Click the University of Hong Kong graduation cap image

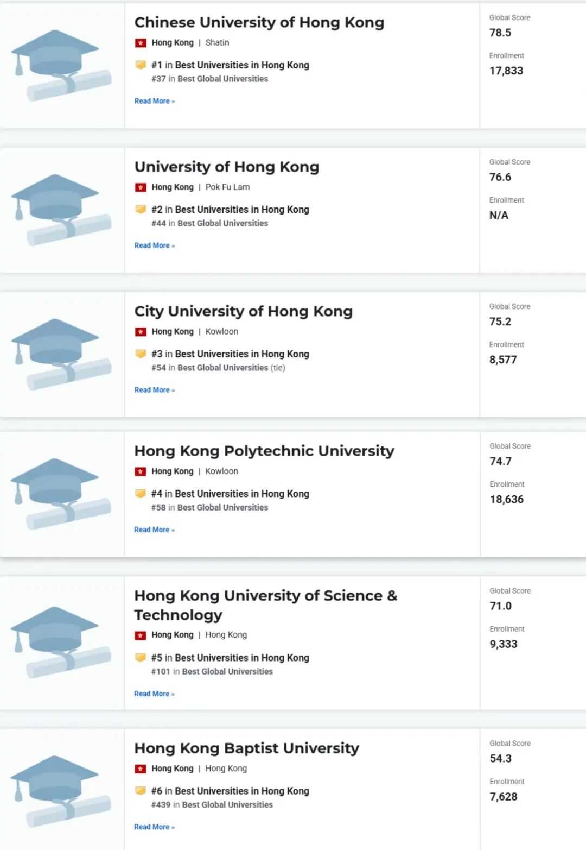(61, 210)
